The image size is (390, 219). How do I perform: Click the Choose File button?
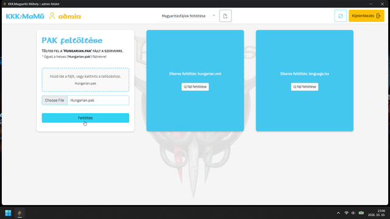click(54, 100)
